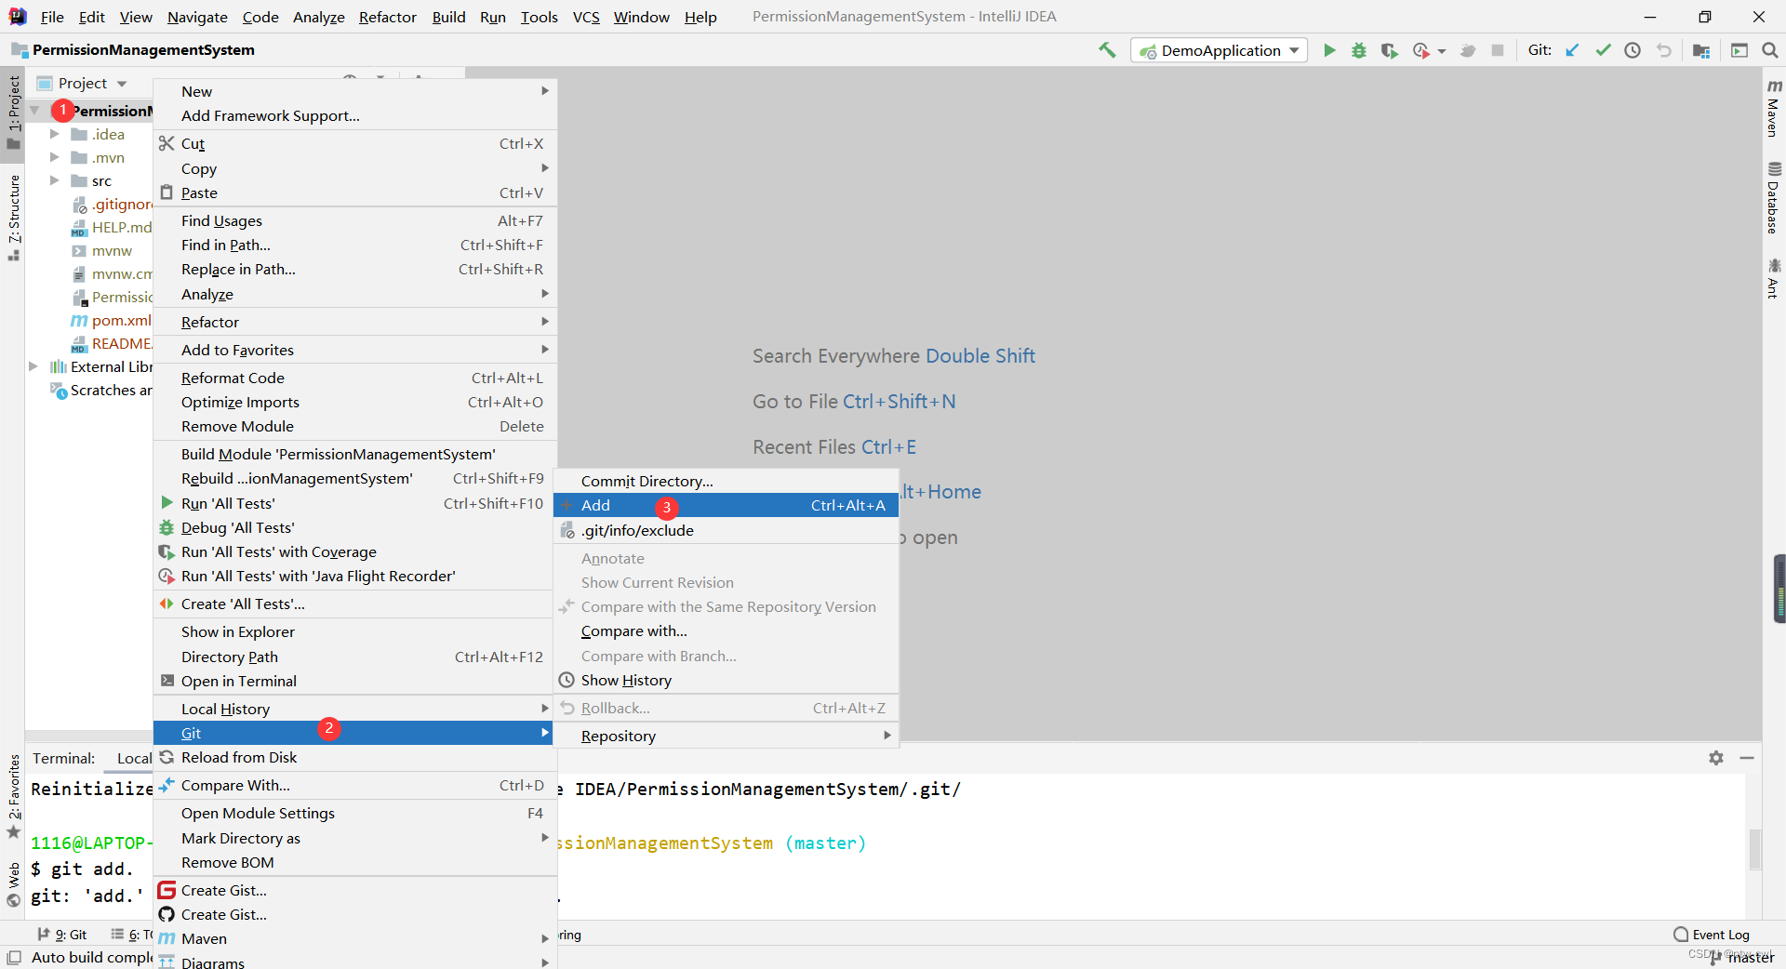Expand the .mvn folder node
Image resolution: width=1786 pixels, height=969 pixels.
[x=54, y=157]
